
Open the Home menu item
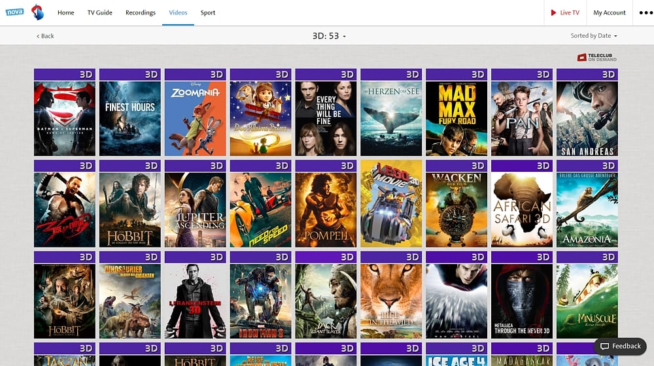tap(66, 12)
